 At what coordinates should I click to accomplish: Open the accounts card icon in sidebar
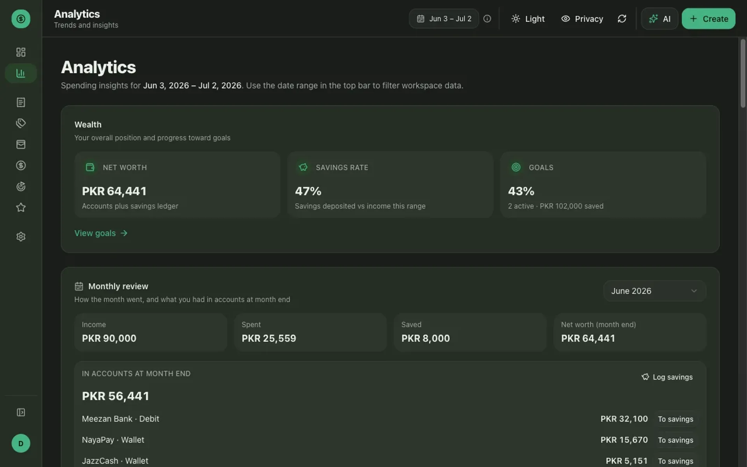click(x=21, y=144)
